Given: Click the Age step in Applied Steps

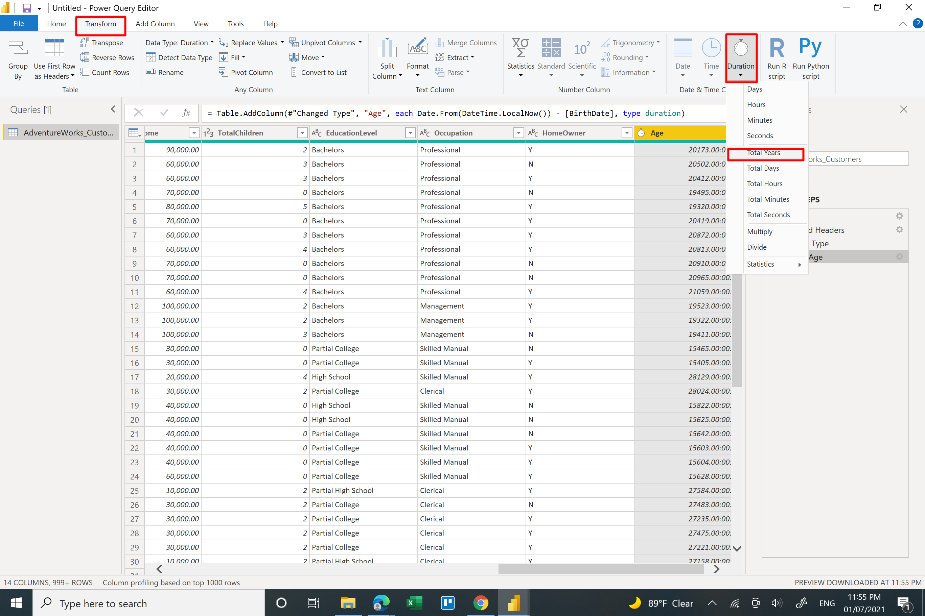Looking at the screenshot, I should coord(835,257).
